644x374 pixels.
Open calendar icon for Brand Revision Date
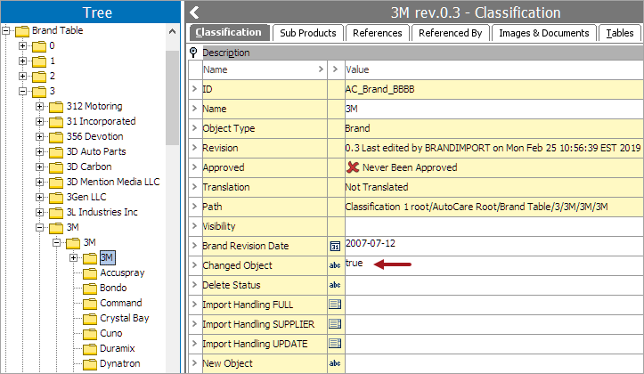coord(335,246)
